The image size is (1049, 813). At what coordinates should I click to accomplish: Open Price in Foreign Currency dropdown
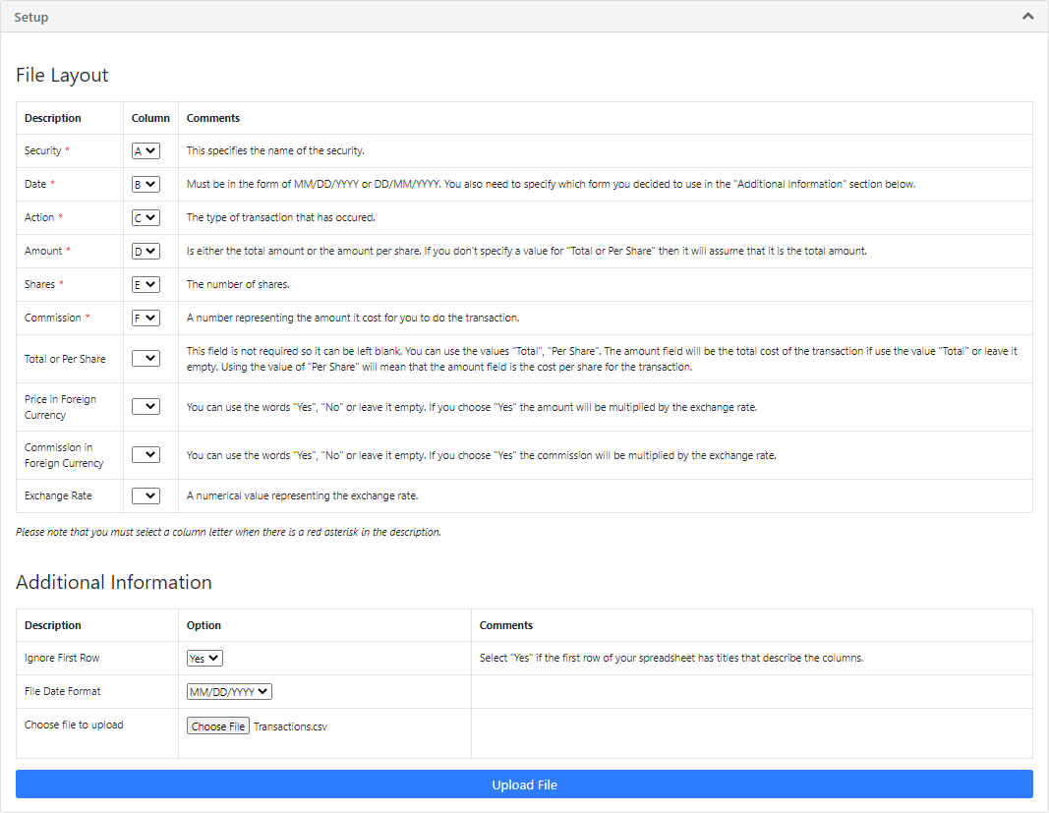(146, 407)
